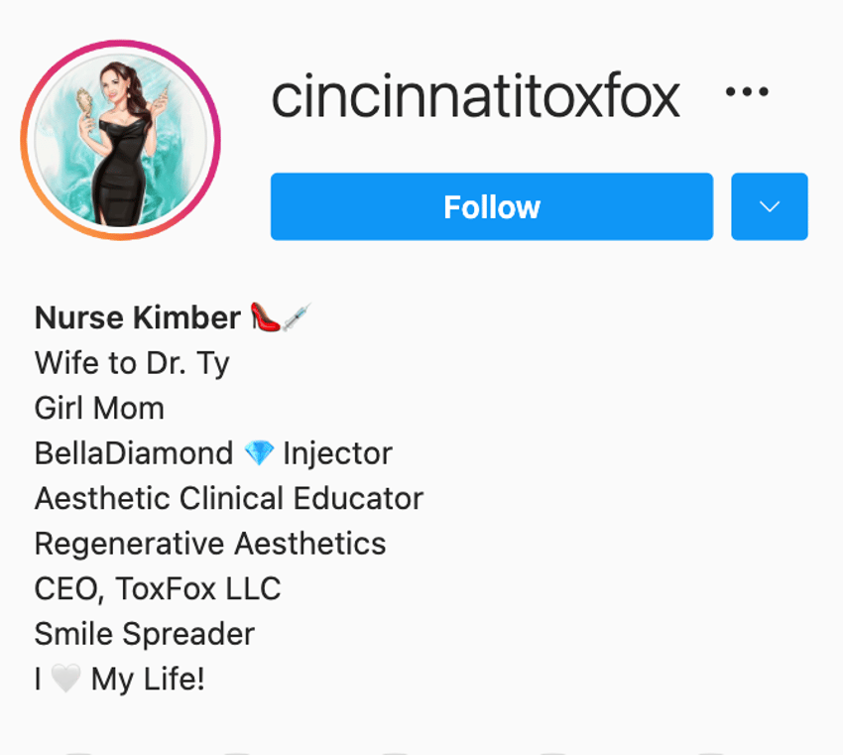843x755 pixels.
Task: Expand suggested accounts chevron beside Follow
Action: point(770,206)
